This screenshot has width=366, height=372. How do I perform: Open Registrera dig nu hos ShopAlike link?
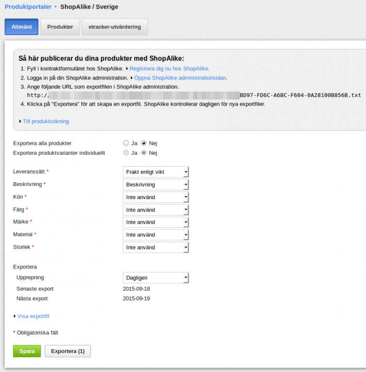coord(169,69)
